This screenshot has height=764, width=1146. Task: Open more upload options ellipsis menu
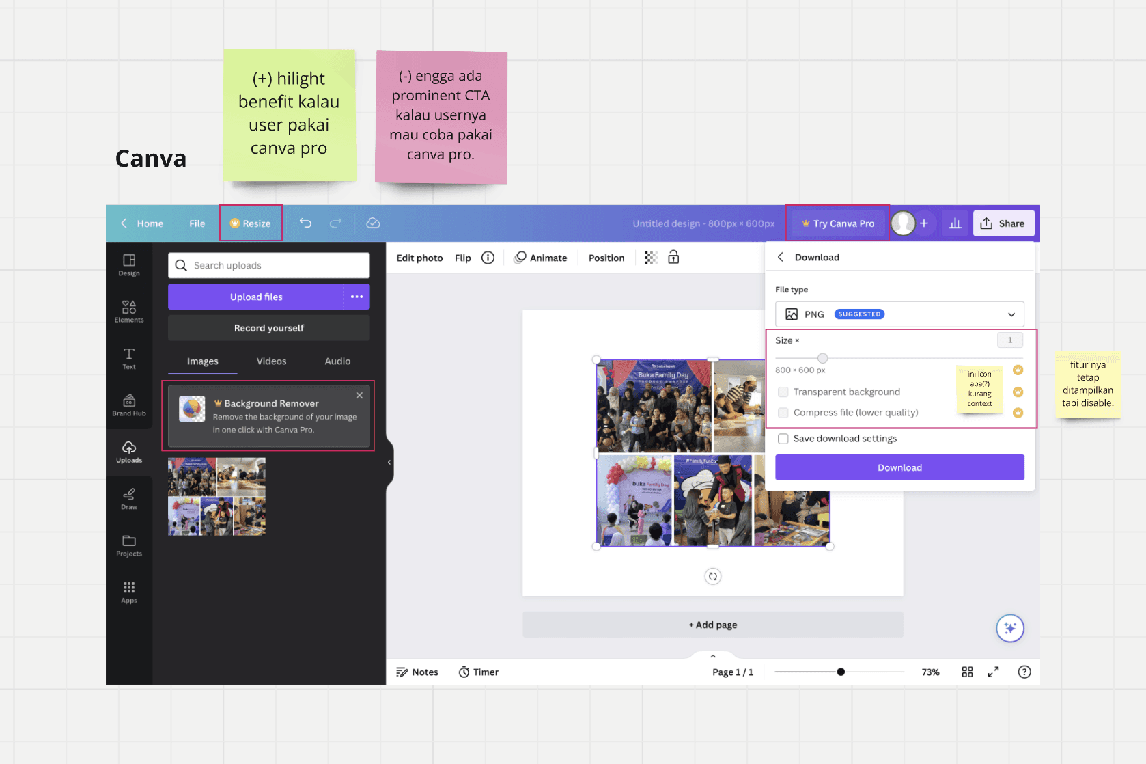tap(357, 297)
